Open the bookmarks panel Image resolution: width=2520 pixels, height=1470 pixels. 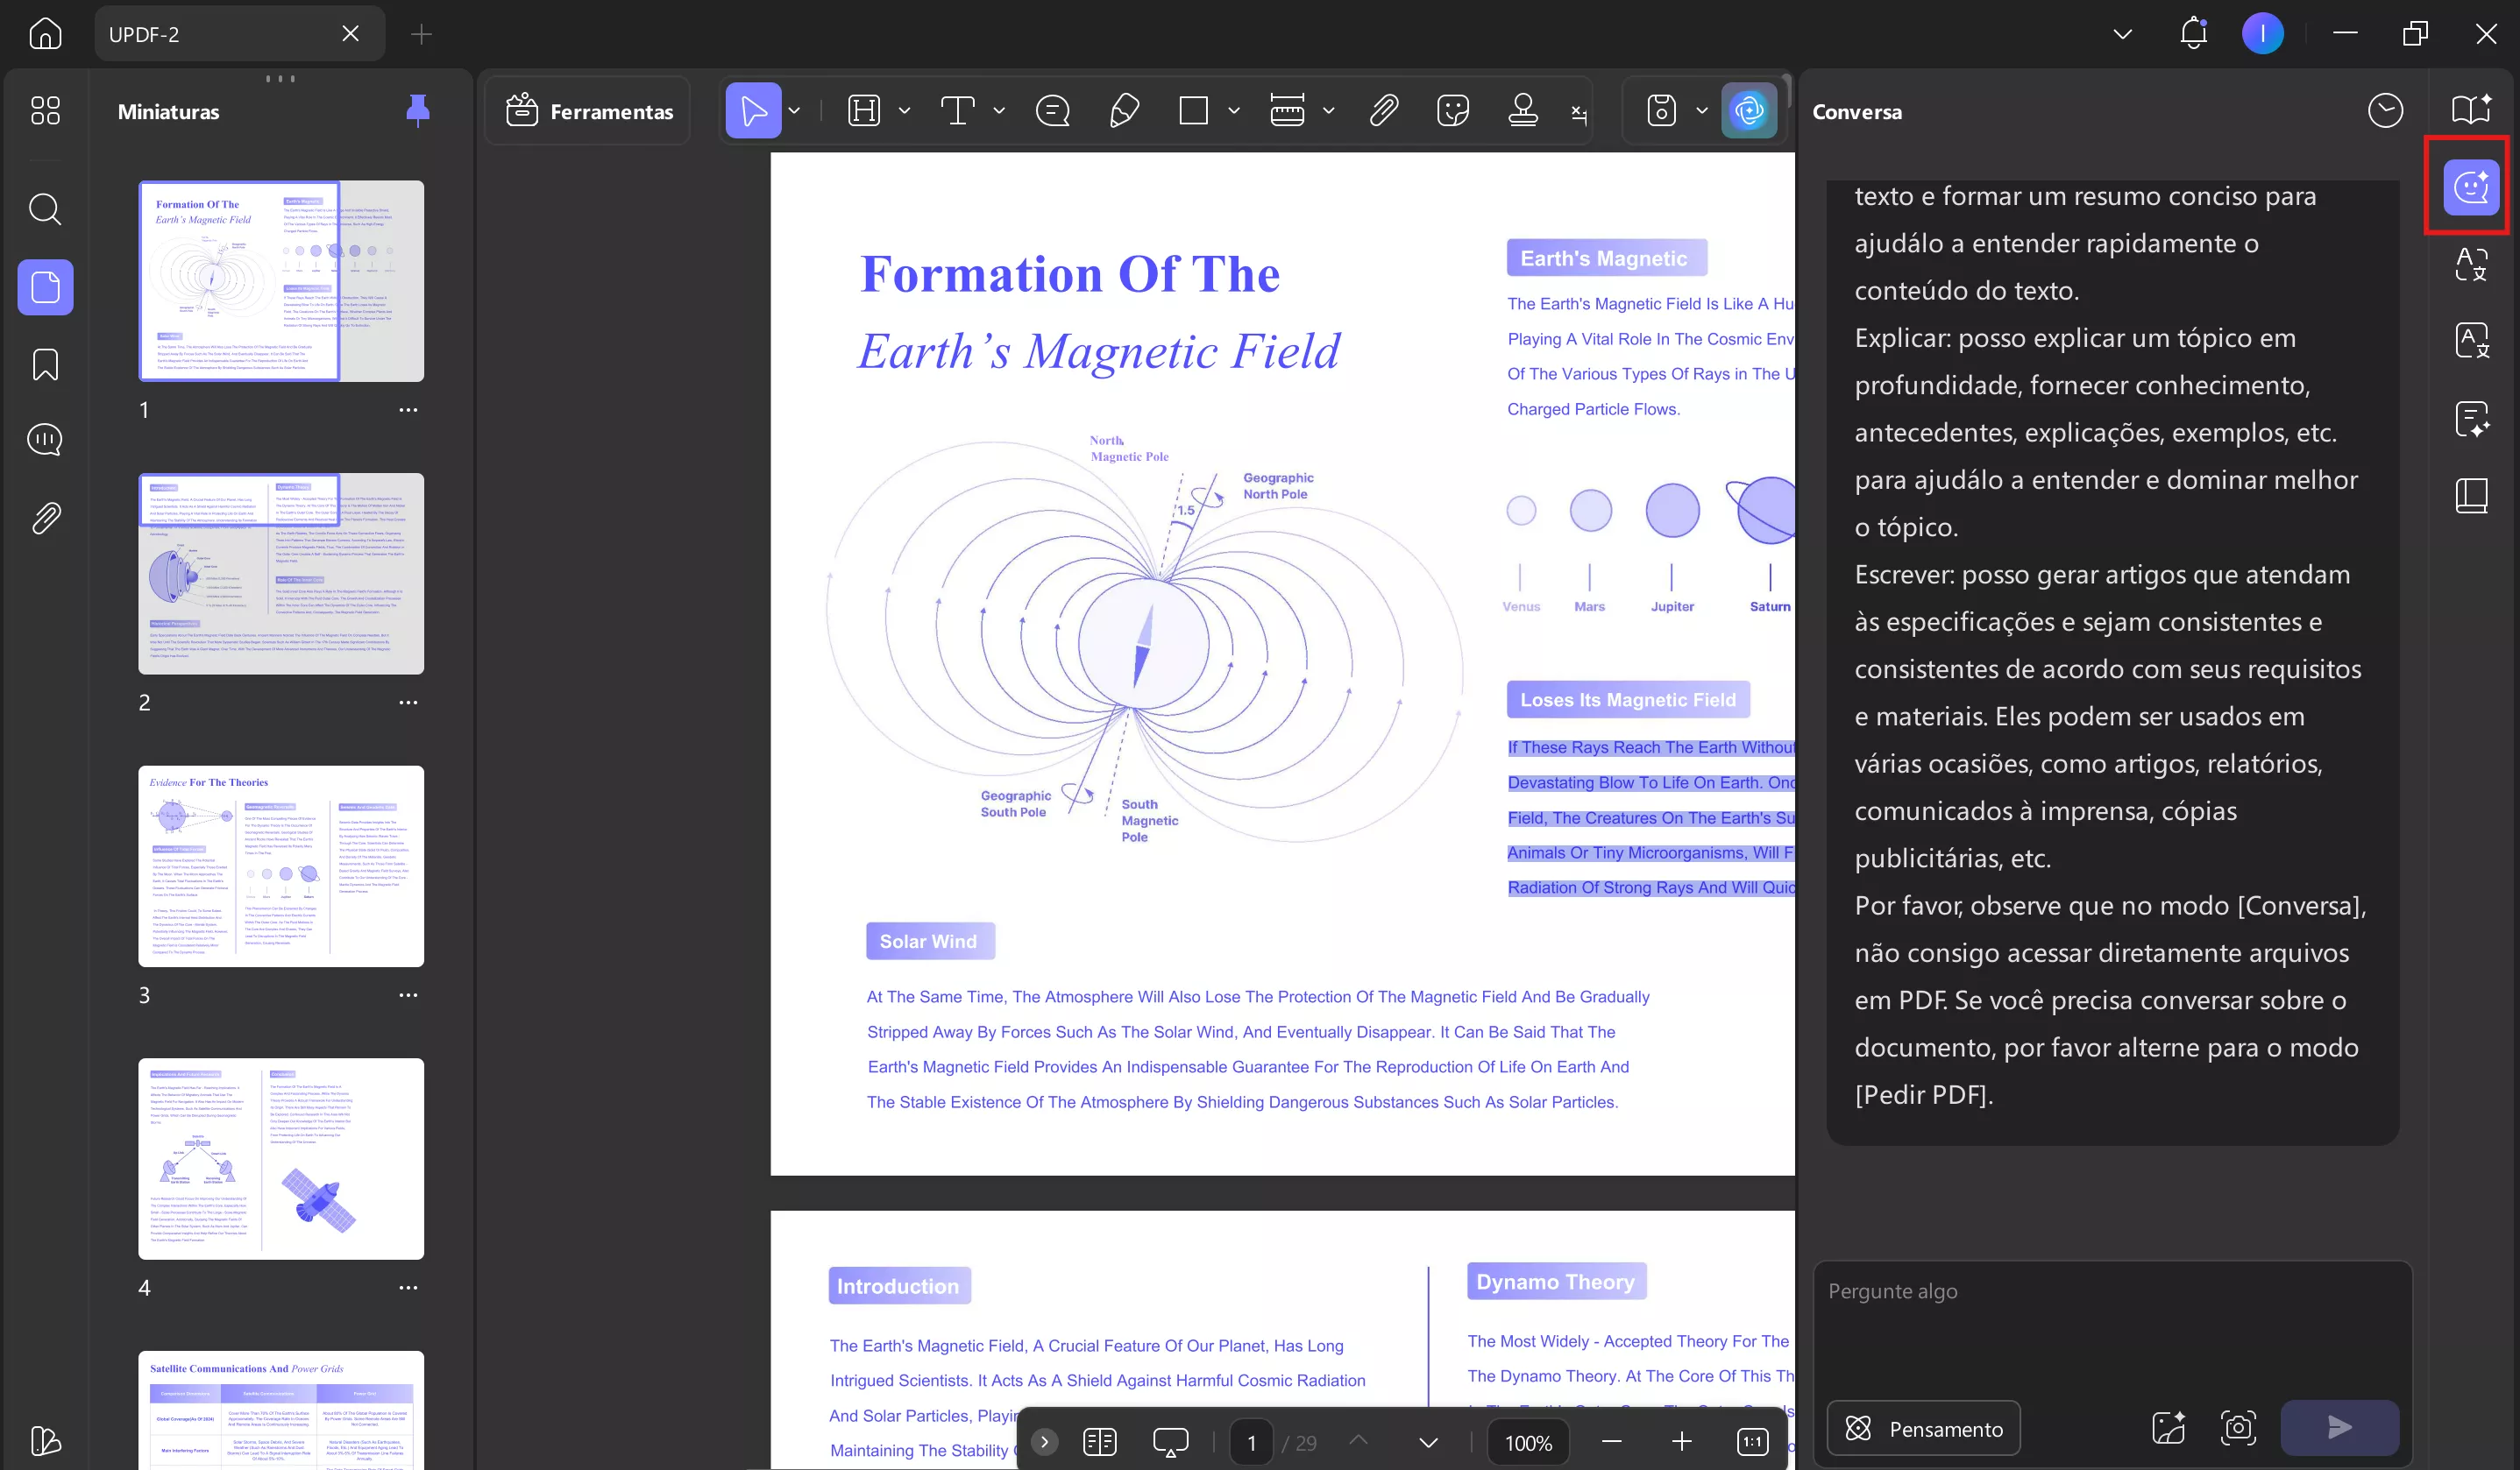(x=45, y=364)
